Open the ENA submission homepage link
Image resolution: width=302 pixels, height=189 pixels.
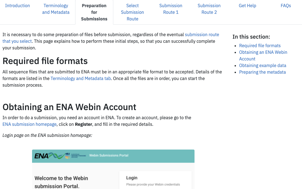click(29, 124)
